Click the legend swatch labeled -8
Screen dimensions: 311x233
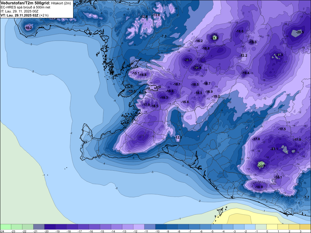pos(183,227)
